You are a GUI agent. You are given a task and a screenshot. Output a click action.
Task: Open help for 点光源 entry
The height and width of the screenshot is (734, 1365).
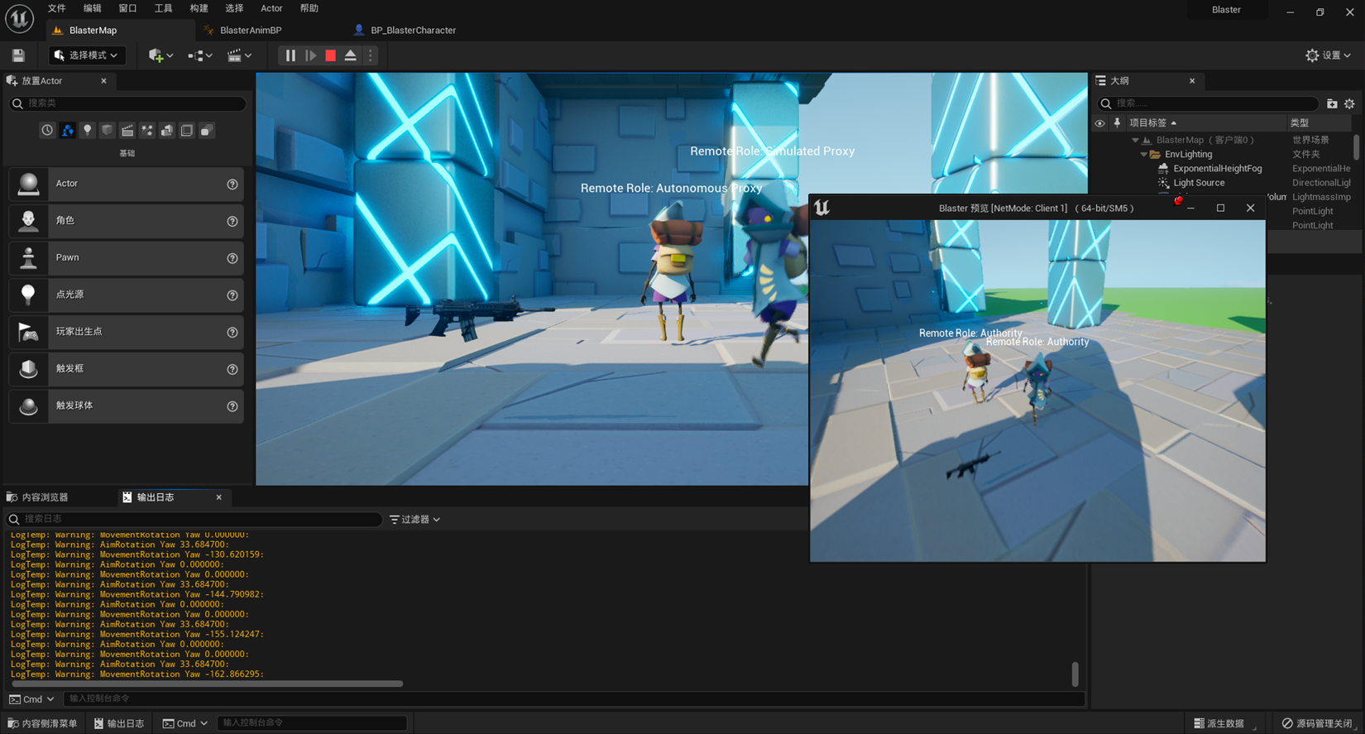[232, 295]
